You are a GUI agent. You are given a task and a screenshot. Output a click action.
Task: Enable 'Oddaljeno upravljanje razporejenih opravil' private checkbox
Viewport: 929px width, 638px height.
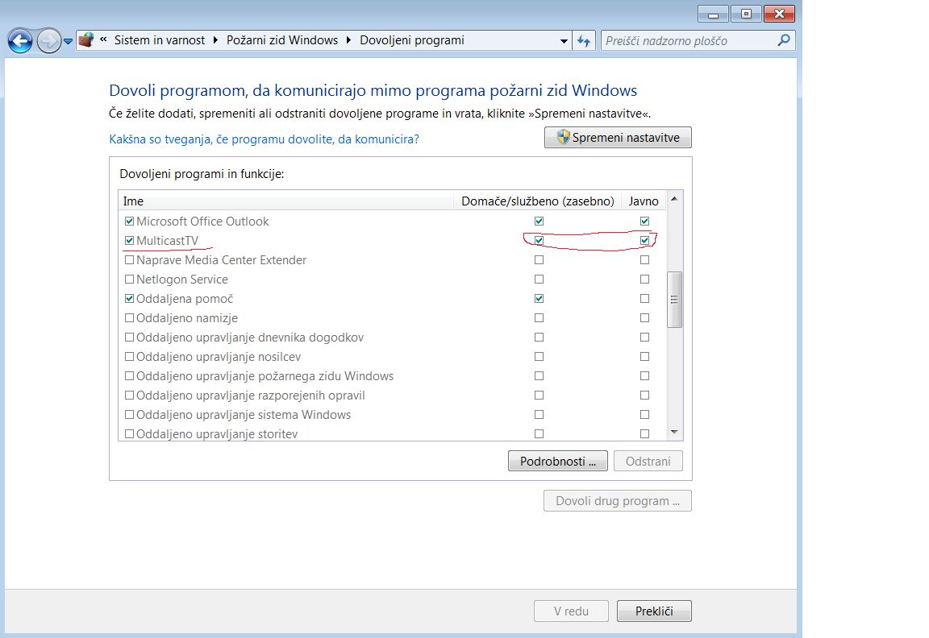point(539,396)
